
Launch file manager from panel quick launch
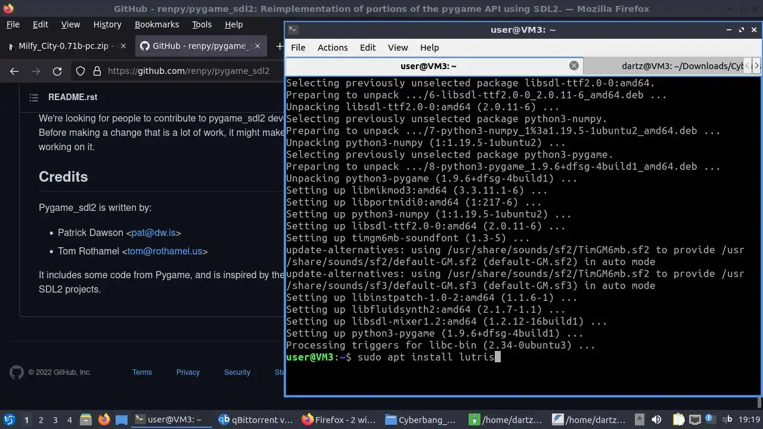tap(85, 419)
